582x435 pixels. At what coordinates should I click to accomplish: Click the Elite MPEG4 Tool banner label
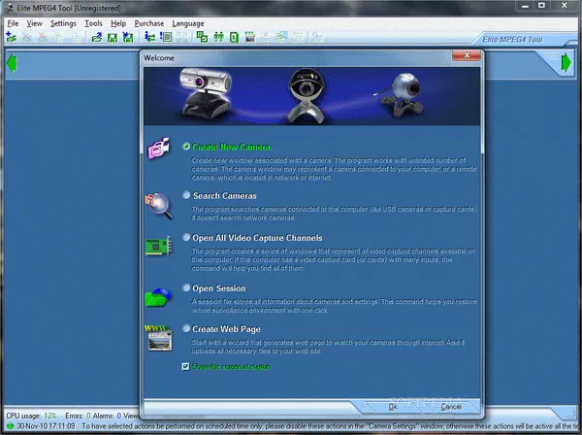(512, 40)
